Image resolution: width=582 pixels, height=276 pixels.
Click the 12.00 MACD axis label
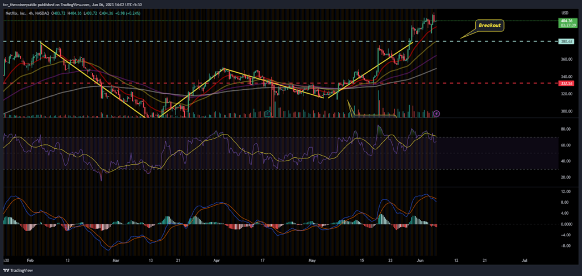pos(565,191)
